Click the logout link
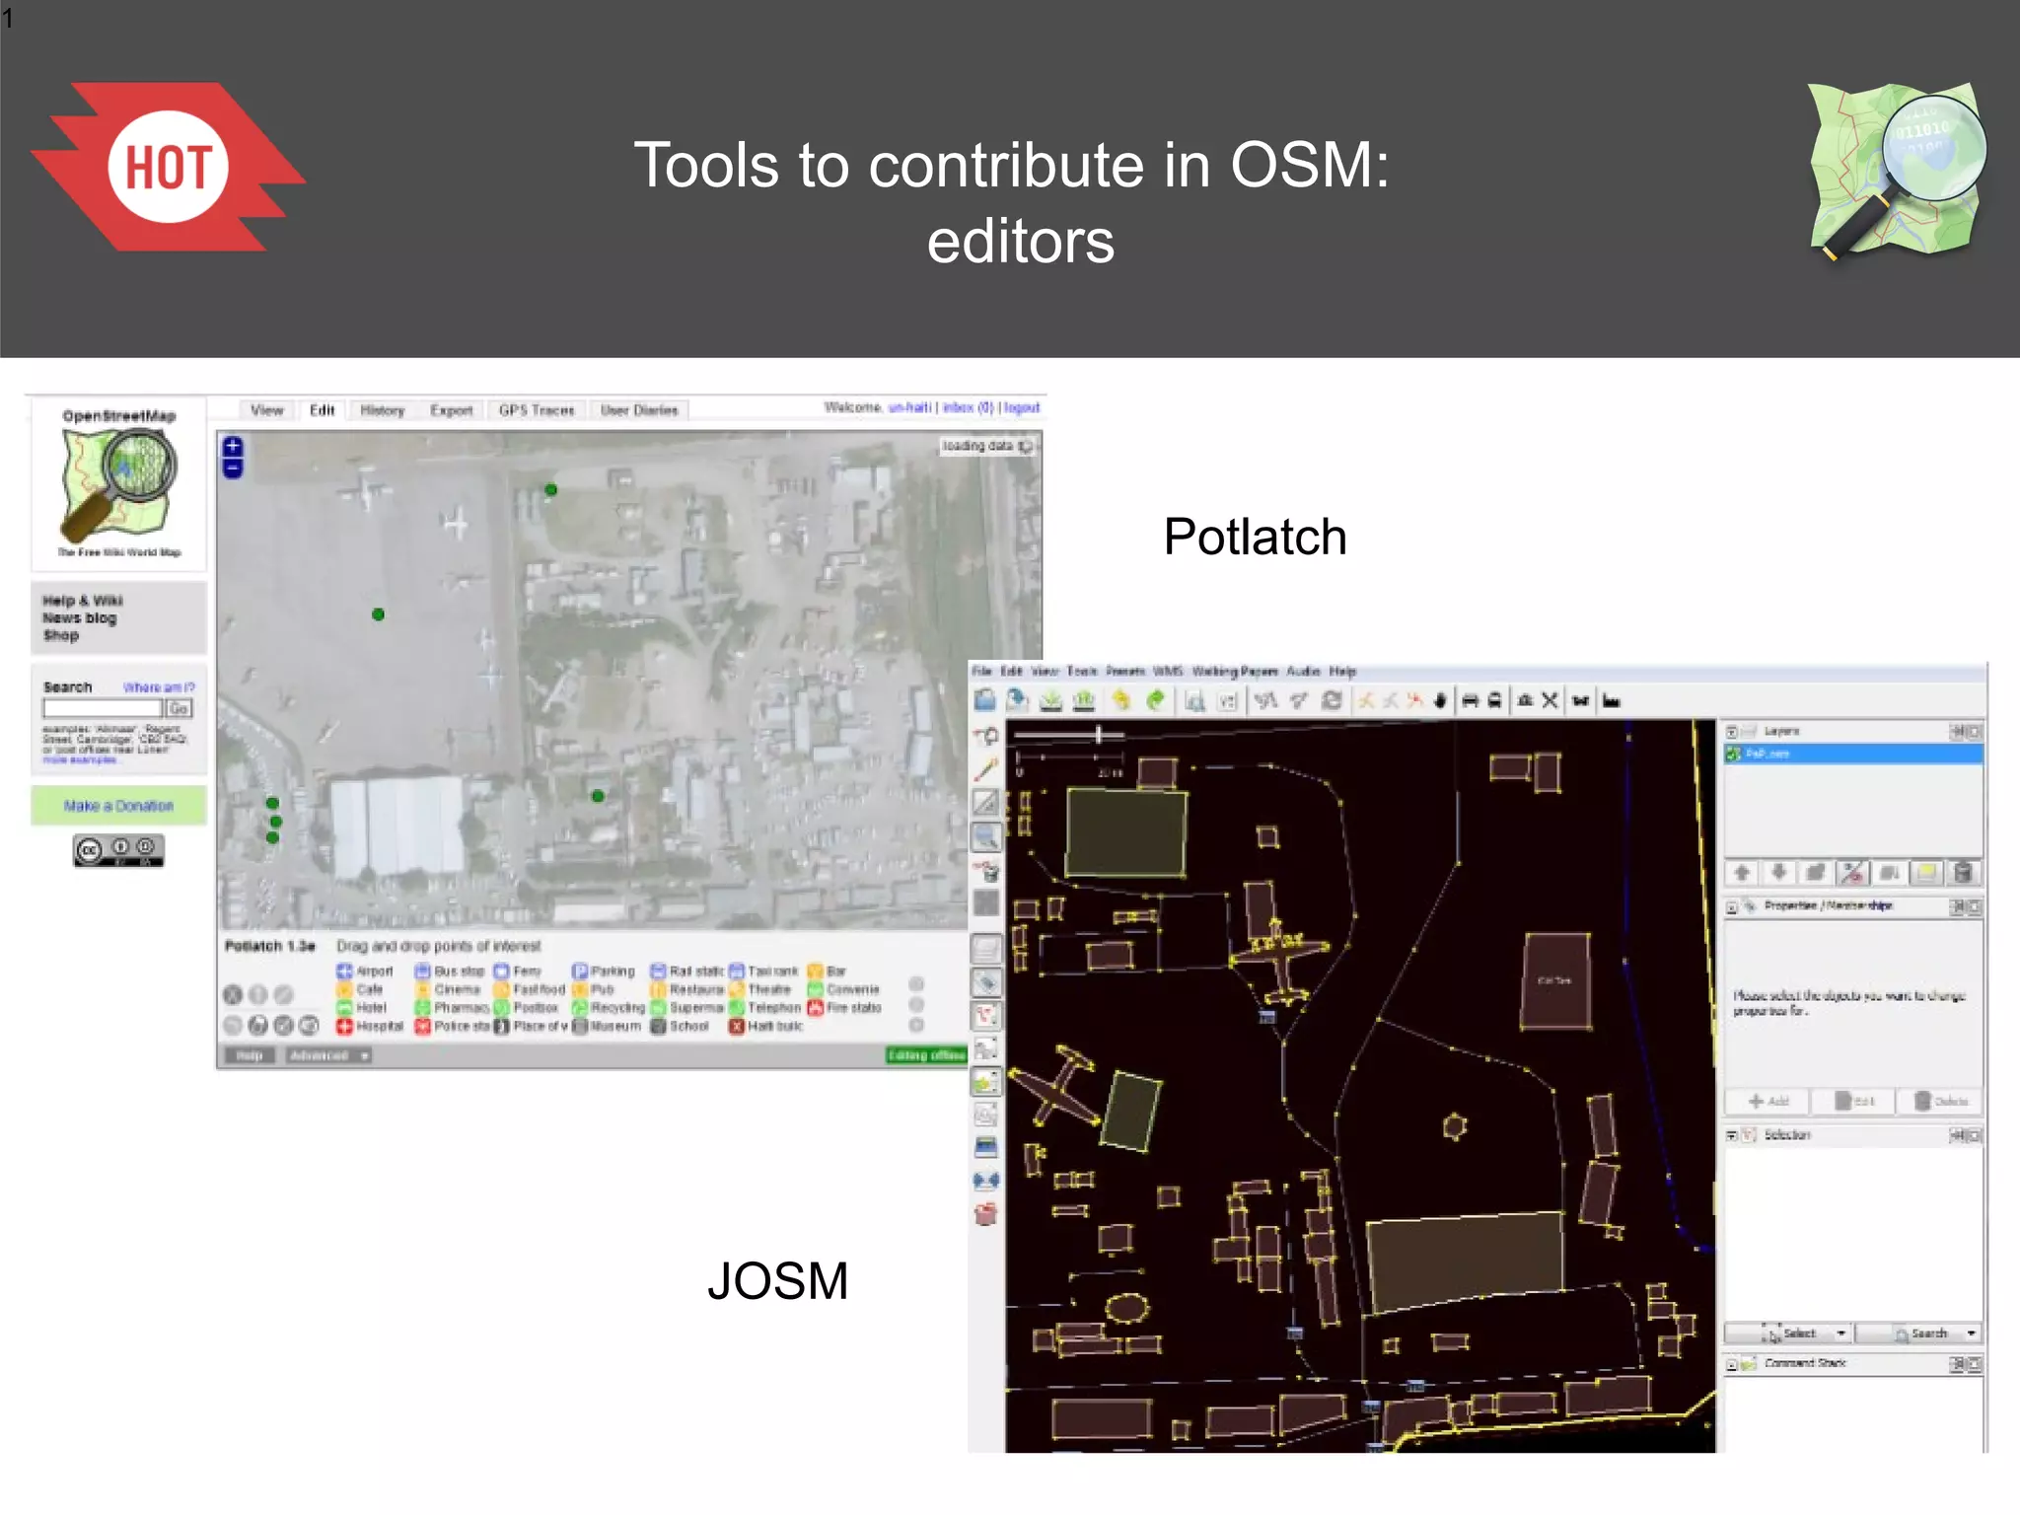This screenshot has height=1515, width=2020. 1022,407
